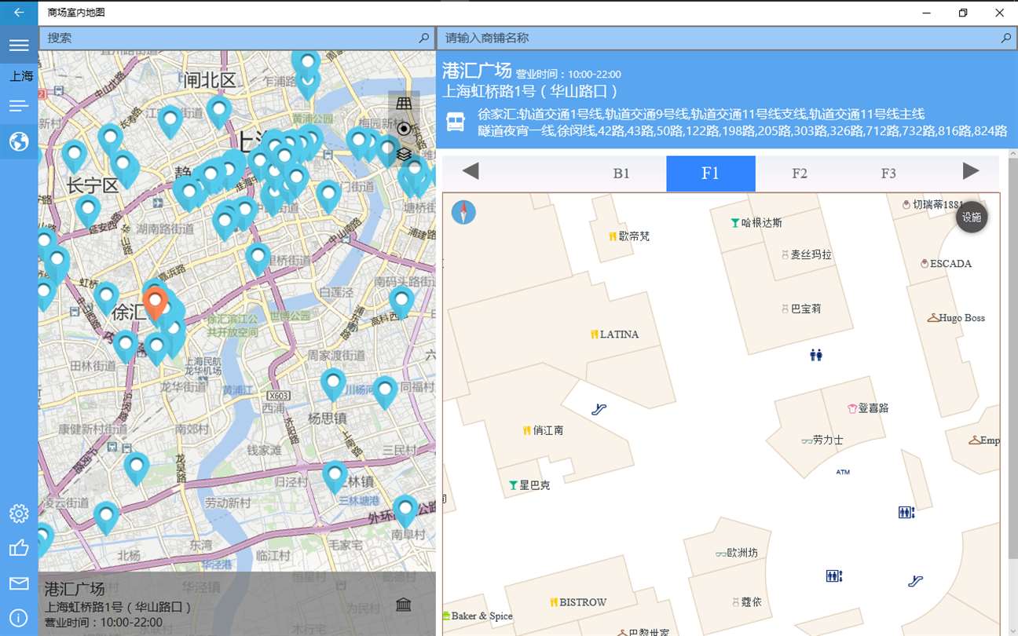
Task: Switch to floor F3
Action: (x=888, y=174)
